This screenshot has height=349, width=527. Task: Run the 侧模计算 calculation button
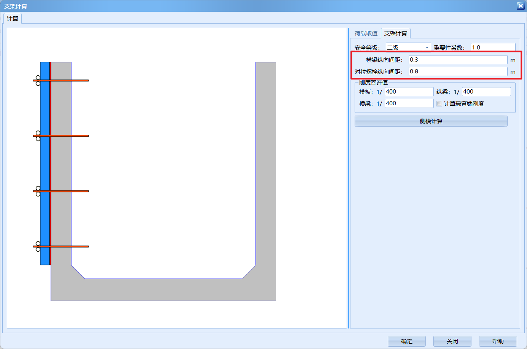tap(431, 121)
